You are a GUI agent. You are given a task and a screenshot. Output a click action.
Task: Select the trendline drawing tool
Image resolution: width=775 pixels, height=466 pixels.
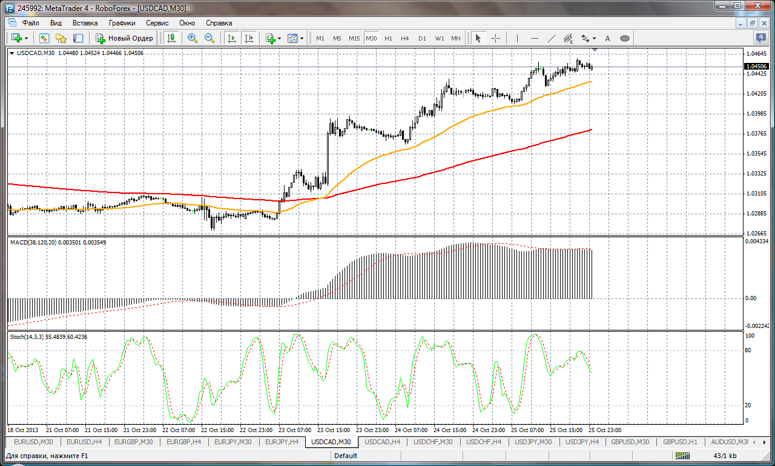552,38
